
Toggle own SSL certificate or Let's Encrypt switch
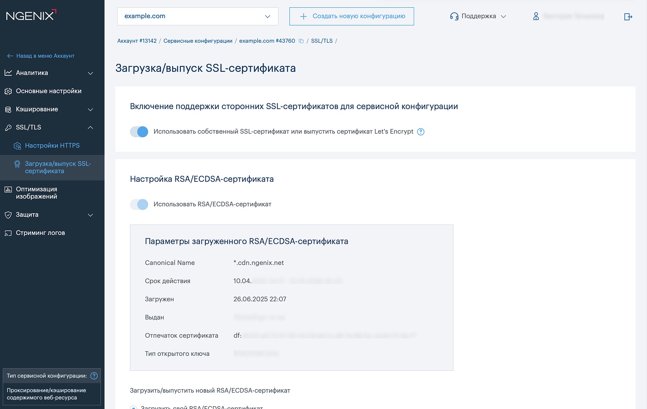pos(139,132)
